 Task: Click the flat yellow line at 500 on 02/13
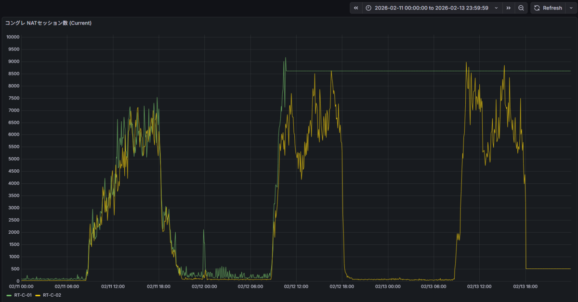(548, 269)
